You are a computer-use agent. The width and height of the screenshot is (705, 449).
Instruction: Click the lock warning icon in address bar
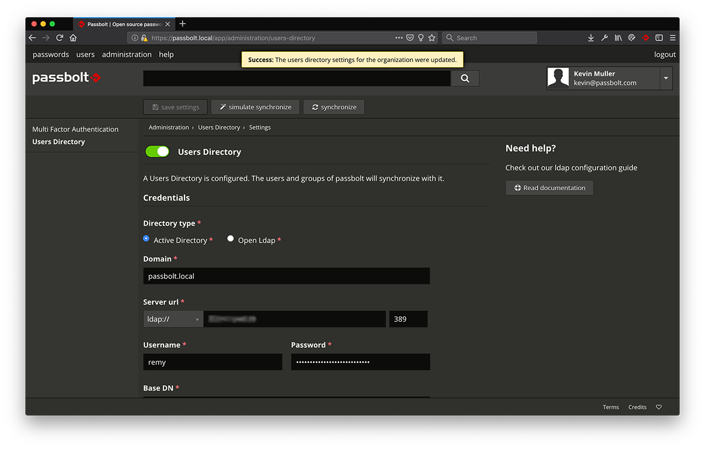[x=144, y=38]
